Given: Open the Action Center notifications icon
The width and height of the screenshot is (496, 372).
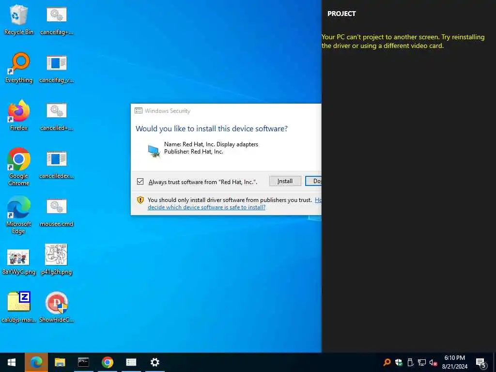Looking at the screenshot, I should click(481, 362).
